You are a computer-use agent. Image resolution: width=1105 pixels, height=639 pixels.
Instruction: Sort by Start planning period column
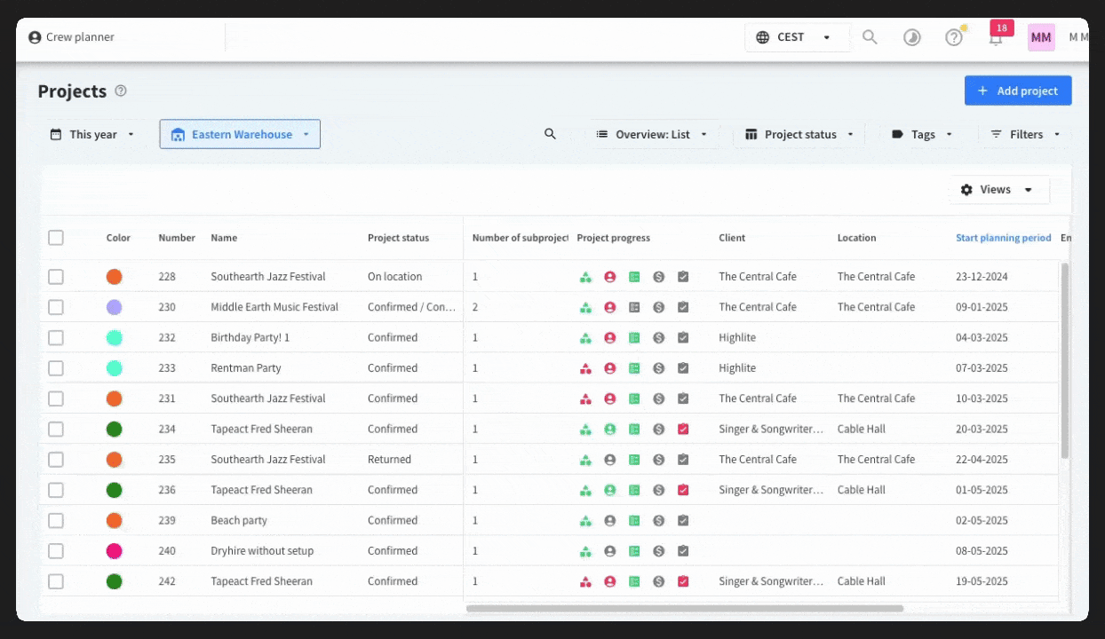(1003, 238)
